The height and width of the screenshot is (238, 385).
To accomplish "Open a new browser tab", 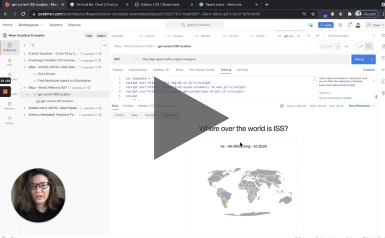I will (x=267, y=4).
